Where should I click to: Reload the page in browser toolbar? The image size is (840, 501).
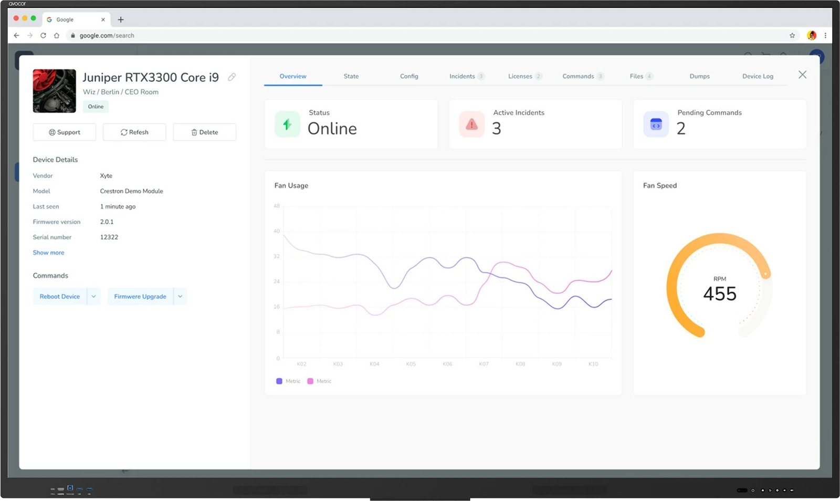coord(43,36)
